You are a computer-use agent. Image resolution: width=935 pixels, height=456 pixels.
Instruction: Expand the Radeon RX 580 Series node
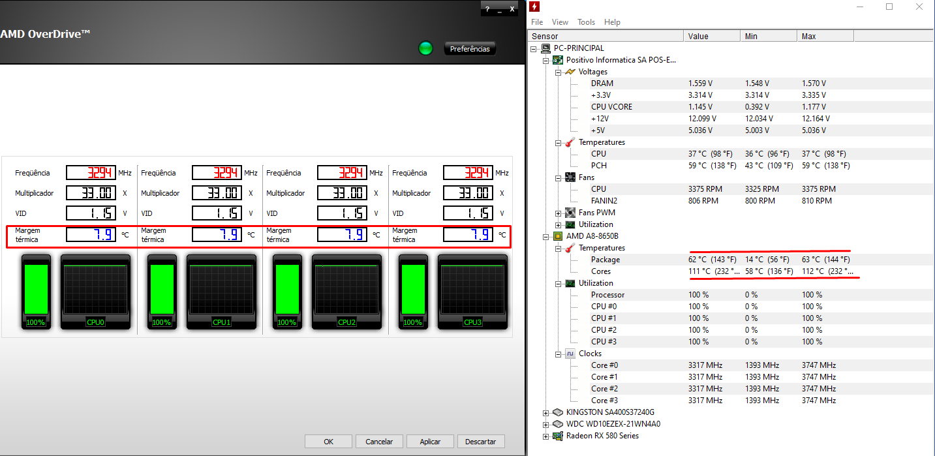point(546,436)
